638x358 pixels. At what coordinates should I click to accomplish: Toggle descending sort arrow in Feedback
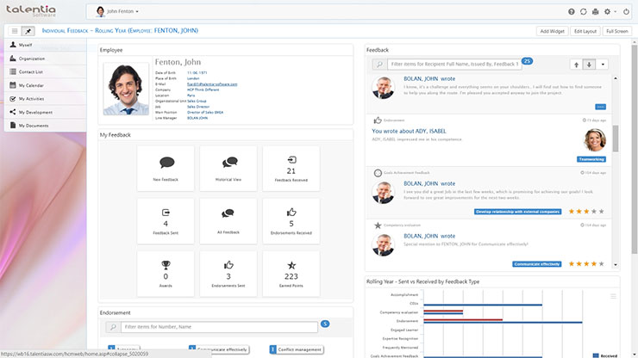[x=589, y=65]
